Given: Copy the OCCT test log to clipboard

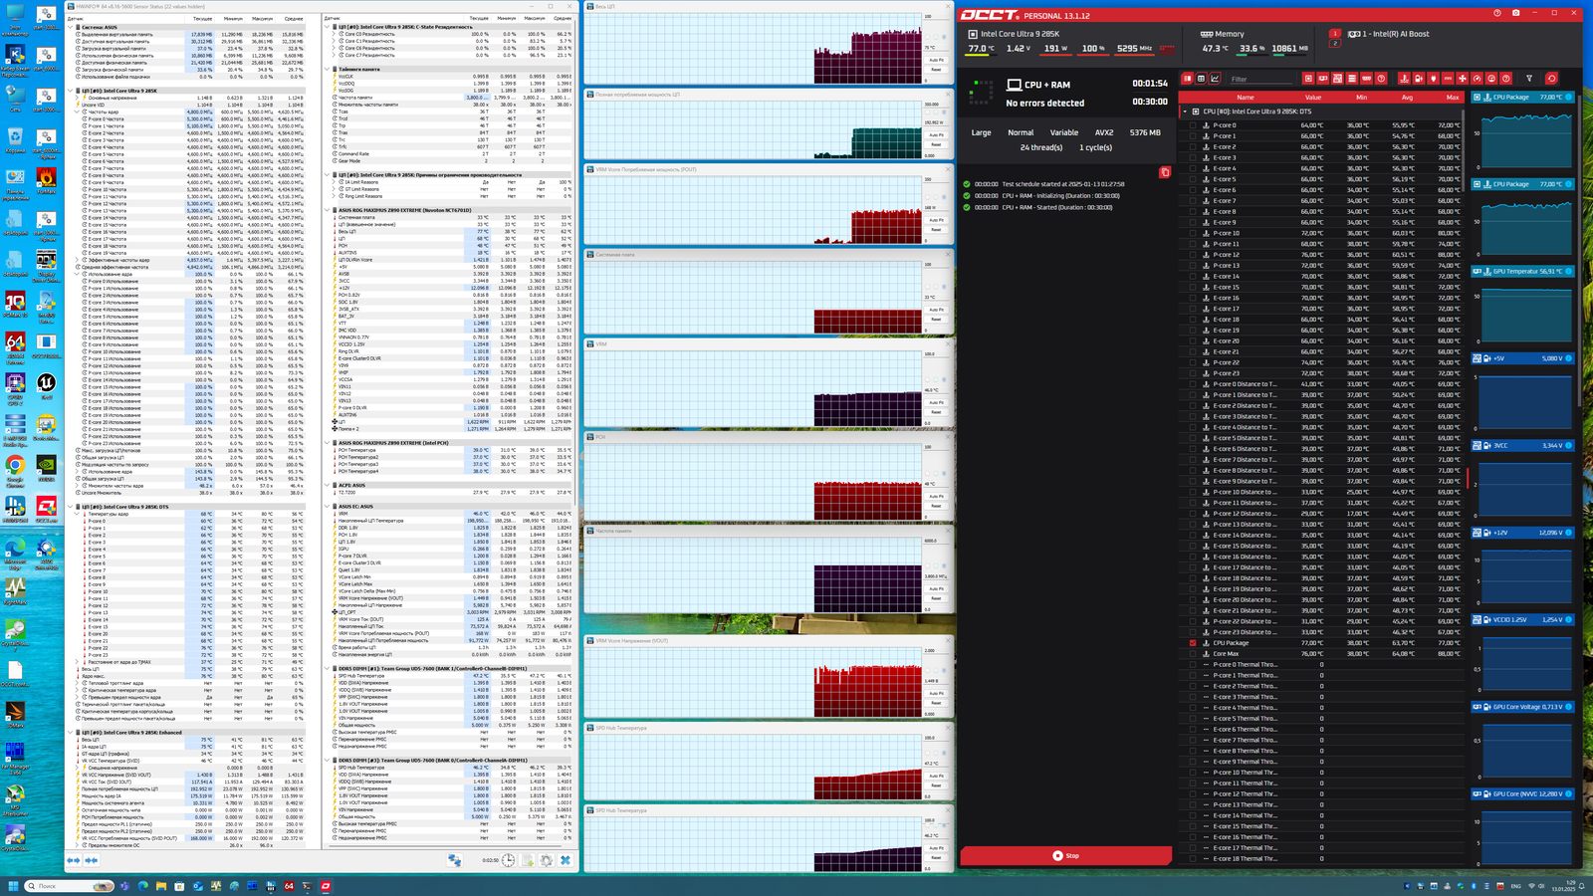Looking at the screenshot, I should point(1165,172).
